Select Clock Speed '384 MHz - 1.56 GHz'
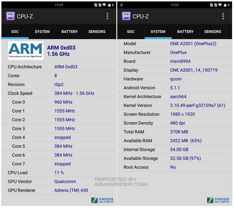This screenshot has height=208, width=234. click(74, 93)
